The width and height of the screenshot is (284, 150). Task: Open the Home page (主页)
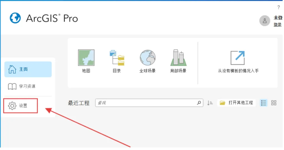(28, 69)
